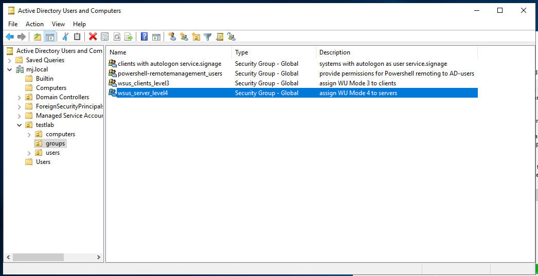
Task: Collapse the mj.local domain node
Action: [9, 69]
